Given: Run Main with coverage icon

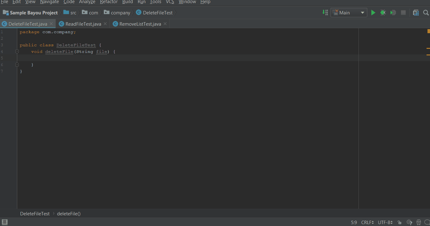Looking at the screenshot, I should [393, 13].
